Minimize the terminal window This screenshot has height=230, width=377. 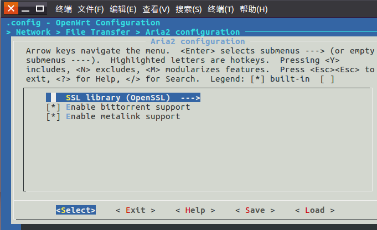click(25, 9)
